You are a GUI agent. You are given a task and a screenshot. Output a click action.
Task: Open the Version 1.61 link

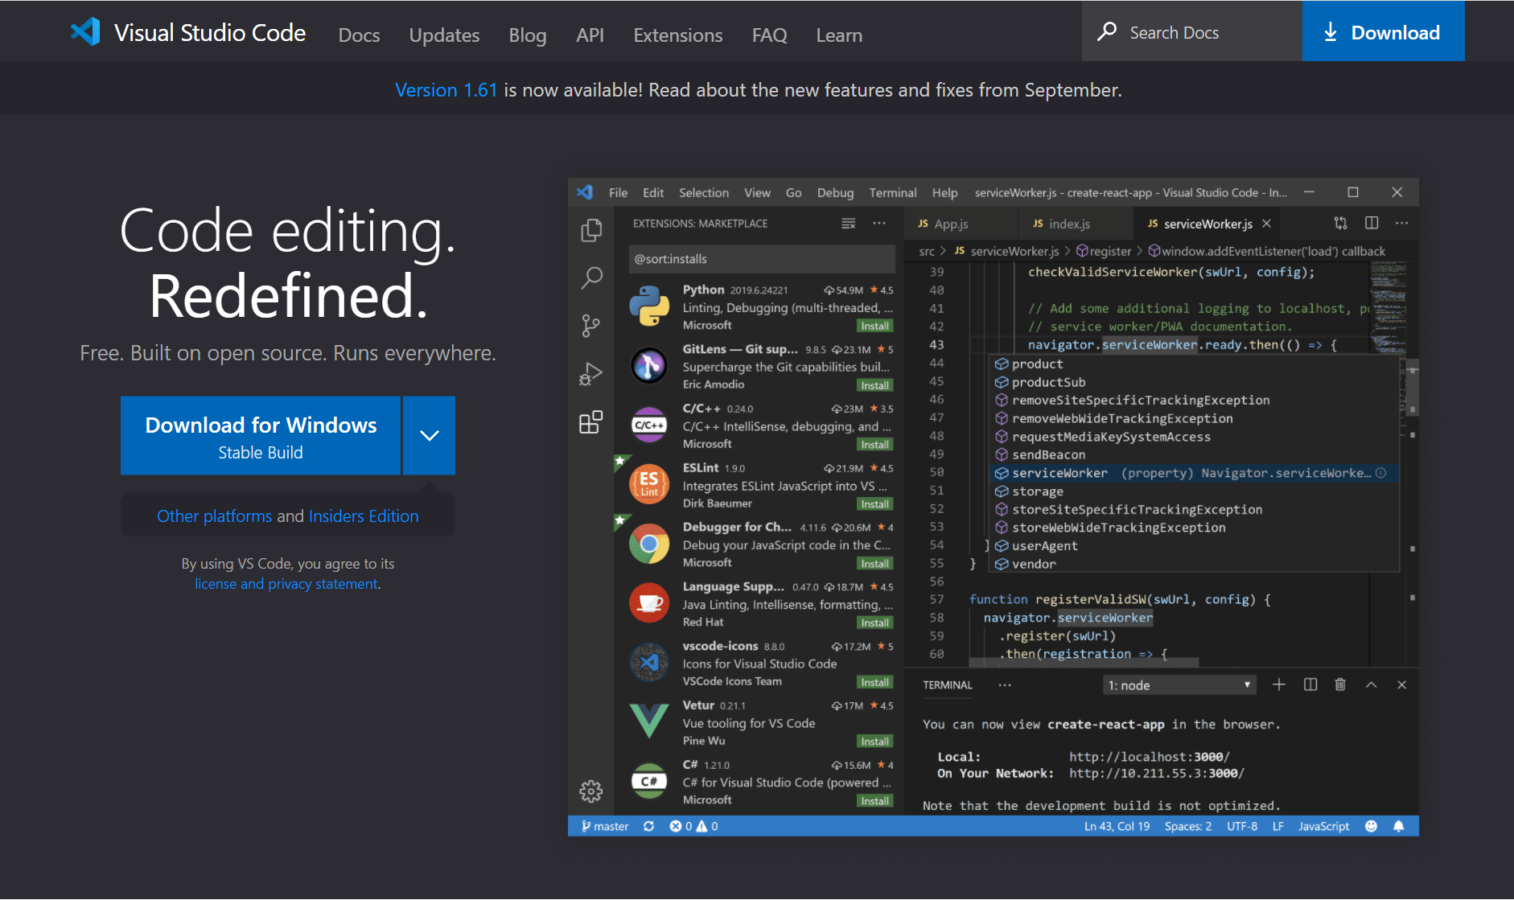pos(446,90)
